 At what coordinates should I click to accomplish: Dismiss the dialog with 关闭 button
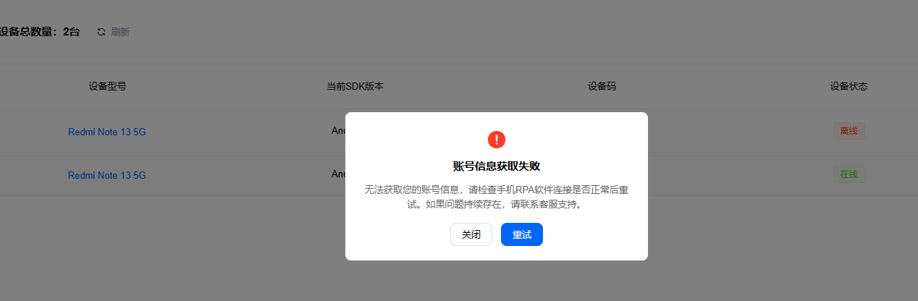471,234
